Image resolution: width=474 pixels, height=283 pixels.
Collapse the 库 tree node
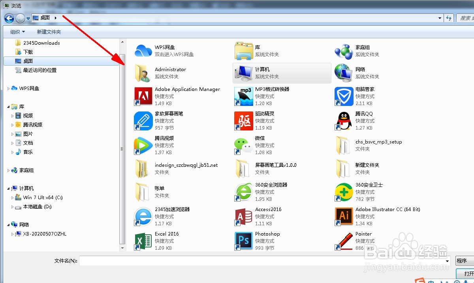click(x=9, y=107)
